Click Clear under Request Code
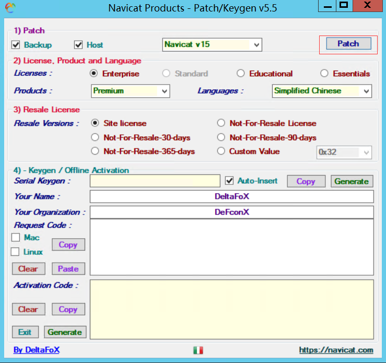The width and height of the screenshot is (386, 363). [x=29, y=269]
